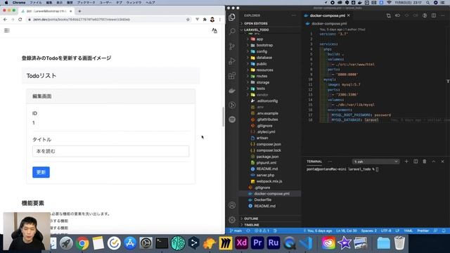Open Source Control view in activity bar
The width and height of the screenshot is (450, 253).
tap(232, 46)
